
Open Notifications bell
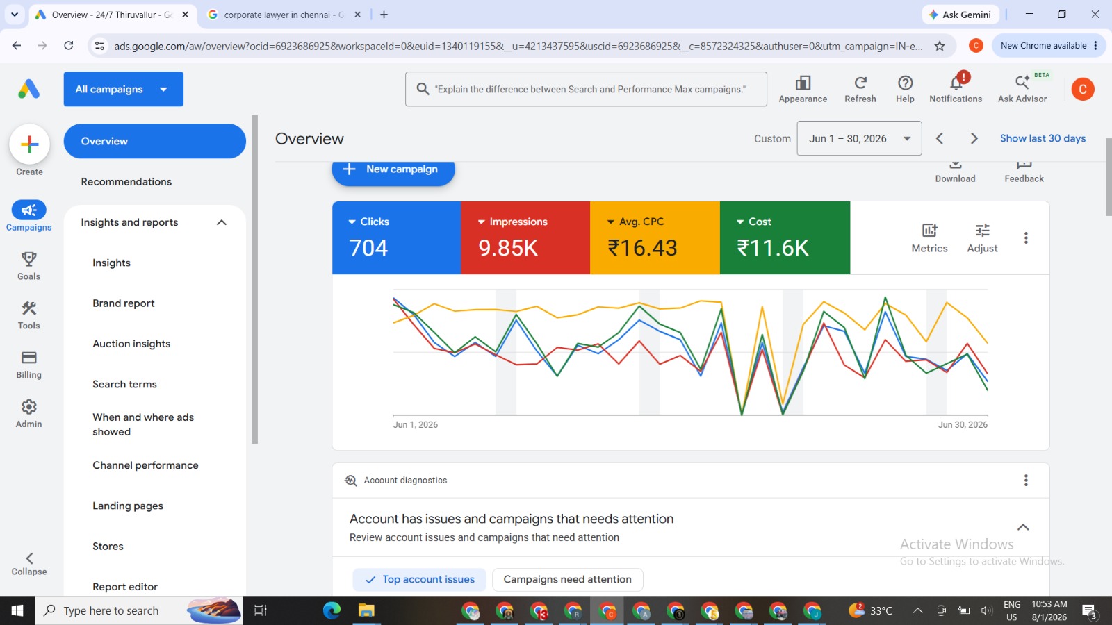pos(956,89)
